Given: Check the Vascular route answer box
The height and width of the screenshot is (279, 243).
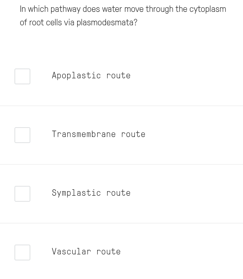Looking at the screenshot, I should click(22, 252).
